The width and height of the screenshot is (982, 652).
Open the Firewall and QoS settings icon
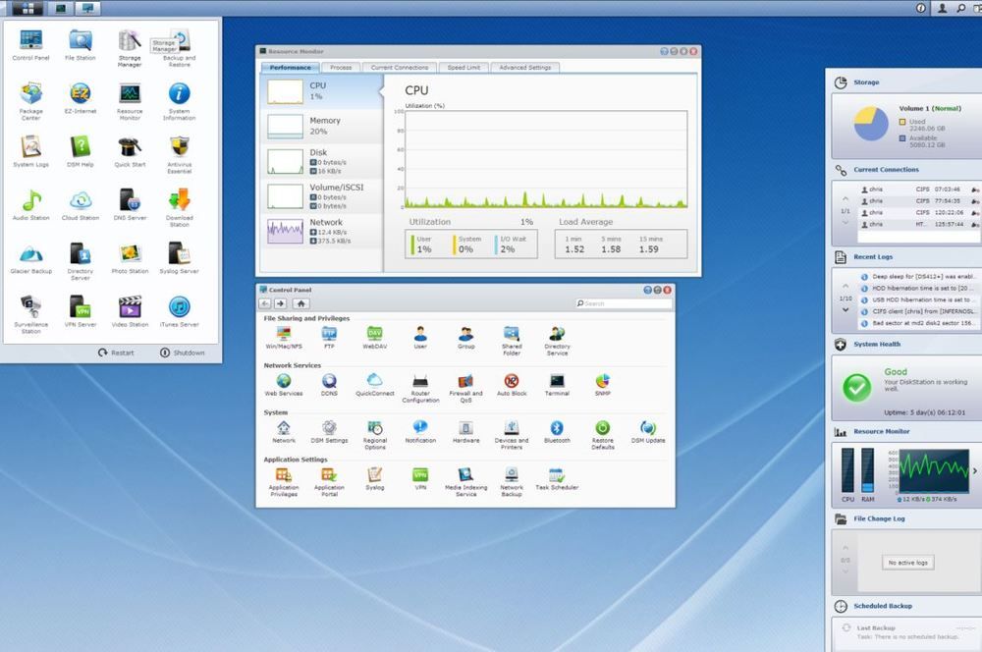pyautogui.click(x=465, y=388)
